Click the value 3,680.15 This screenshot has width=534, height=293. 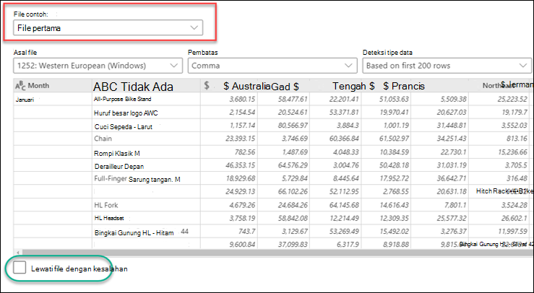(x=242, y=99)
